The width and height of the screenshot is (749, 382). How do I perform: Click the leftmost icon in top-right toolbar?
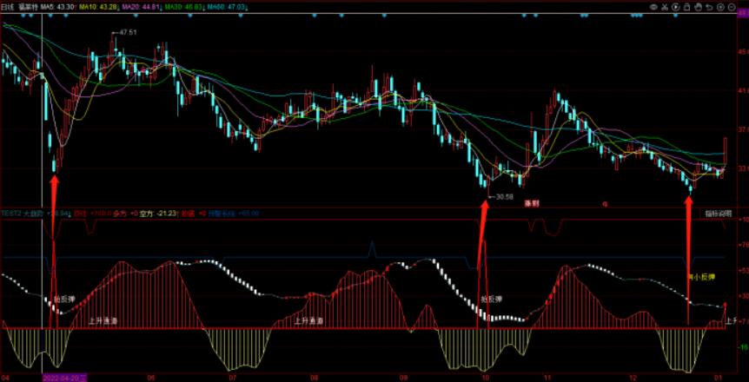pos(652,6)
